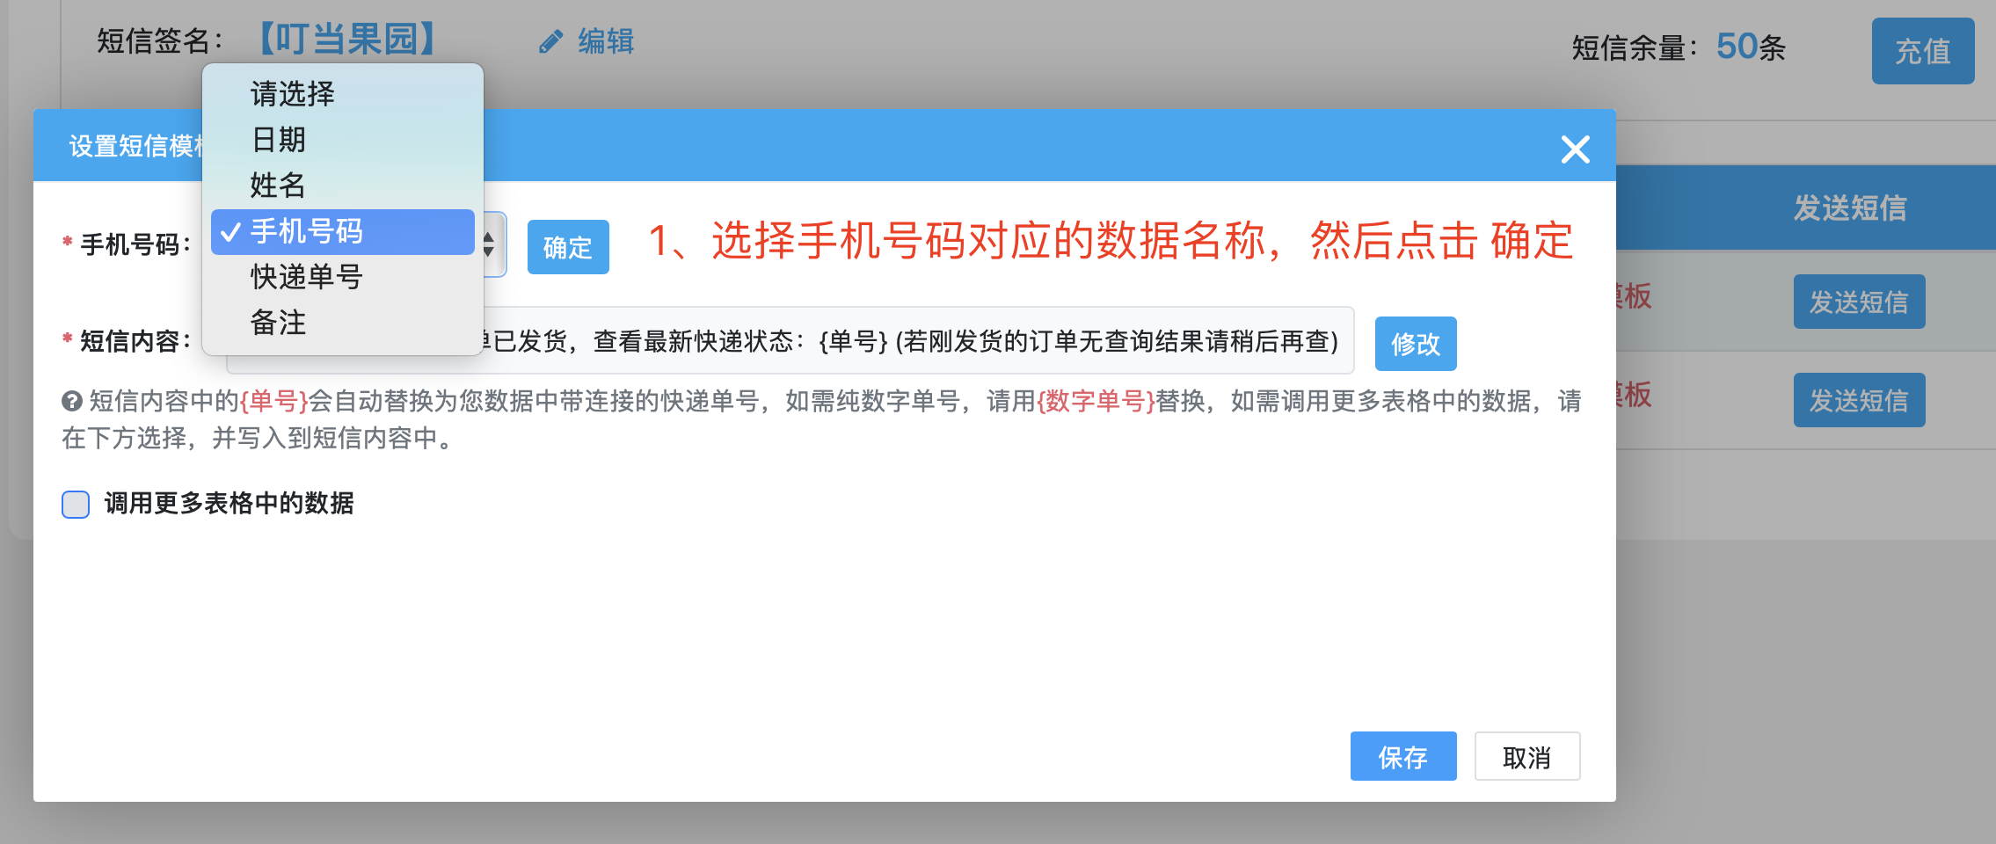Click the second 发送短信 row button
1996x844 pixels.
coord(1858,401)
